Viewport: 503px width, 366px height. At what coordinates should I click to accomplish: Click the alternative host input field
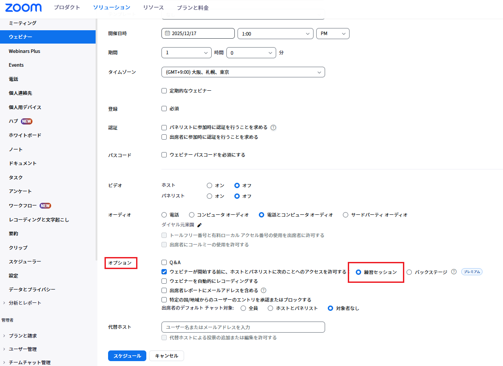tap(243, 327)
